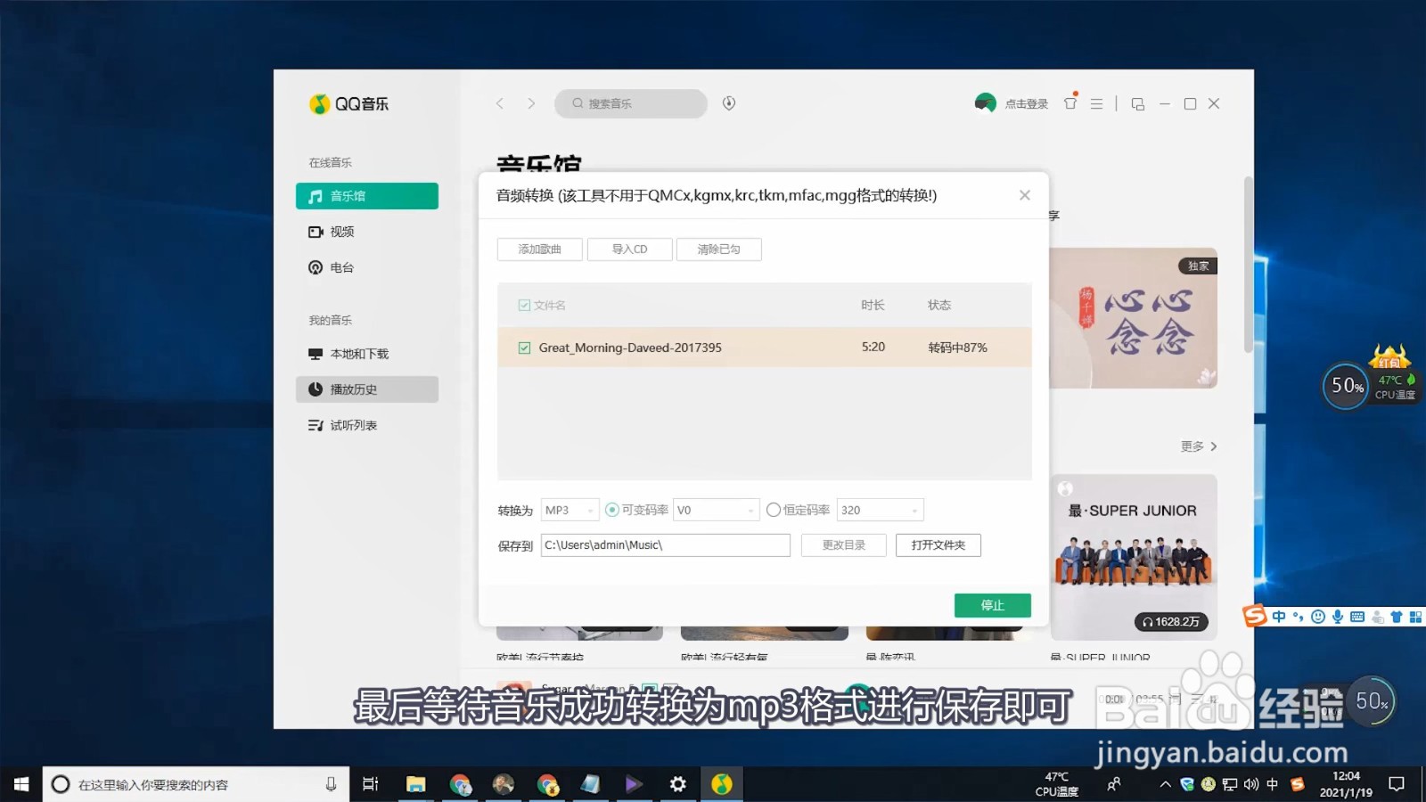Open 电台 from the sidebar
This screenshot has width=1426, height=802.
point(341,266)
